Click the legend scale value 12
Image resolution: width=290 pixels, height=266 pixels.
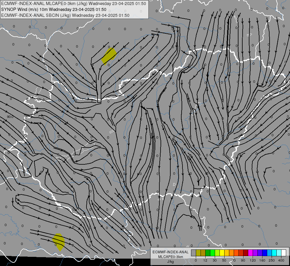click(205, 260)
